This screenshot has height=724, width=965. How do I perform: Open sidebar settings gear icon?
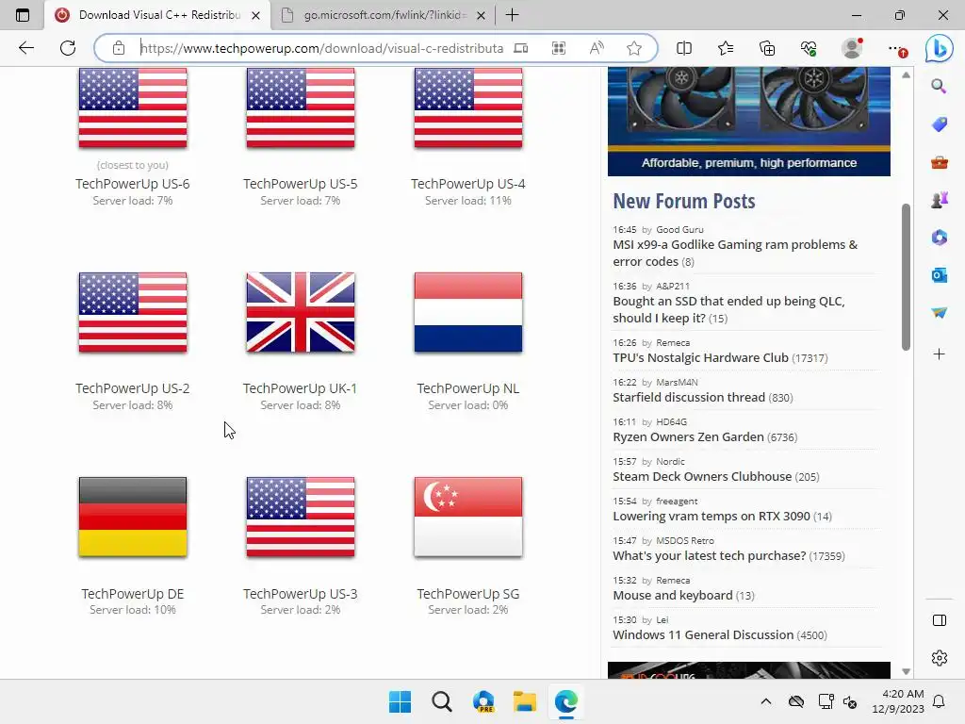pos(940,658)
